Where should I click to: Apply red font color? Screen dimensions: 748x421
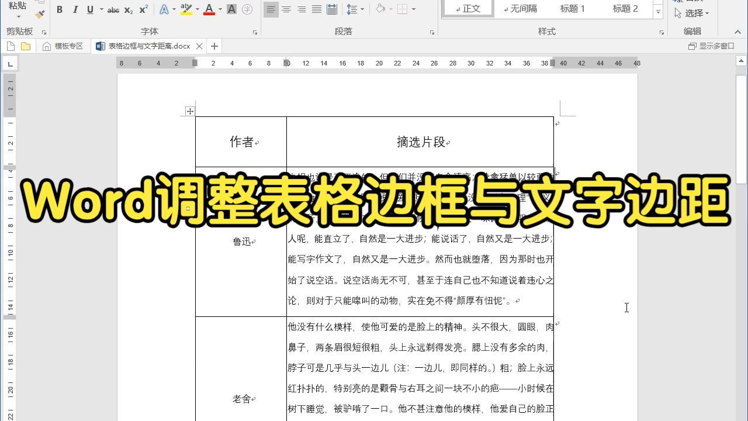click(209, 9)
